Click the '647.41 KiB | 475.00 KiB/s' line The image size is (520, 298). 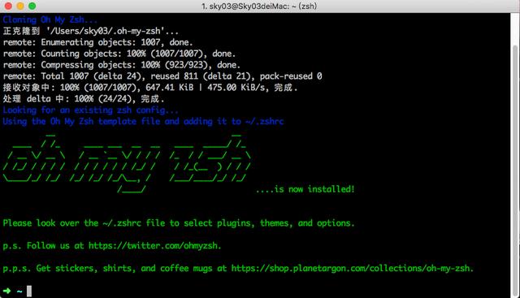150,88
